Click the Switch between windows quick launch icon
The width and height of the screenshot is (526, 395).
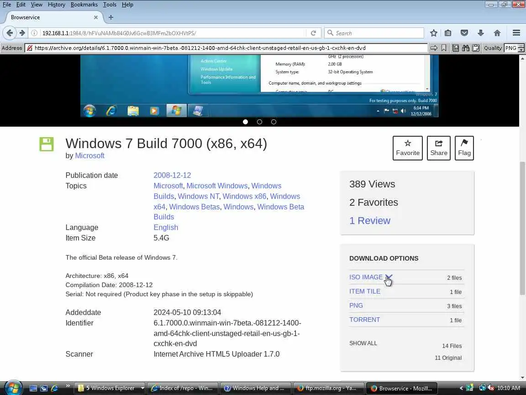(44, 388)
